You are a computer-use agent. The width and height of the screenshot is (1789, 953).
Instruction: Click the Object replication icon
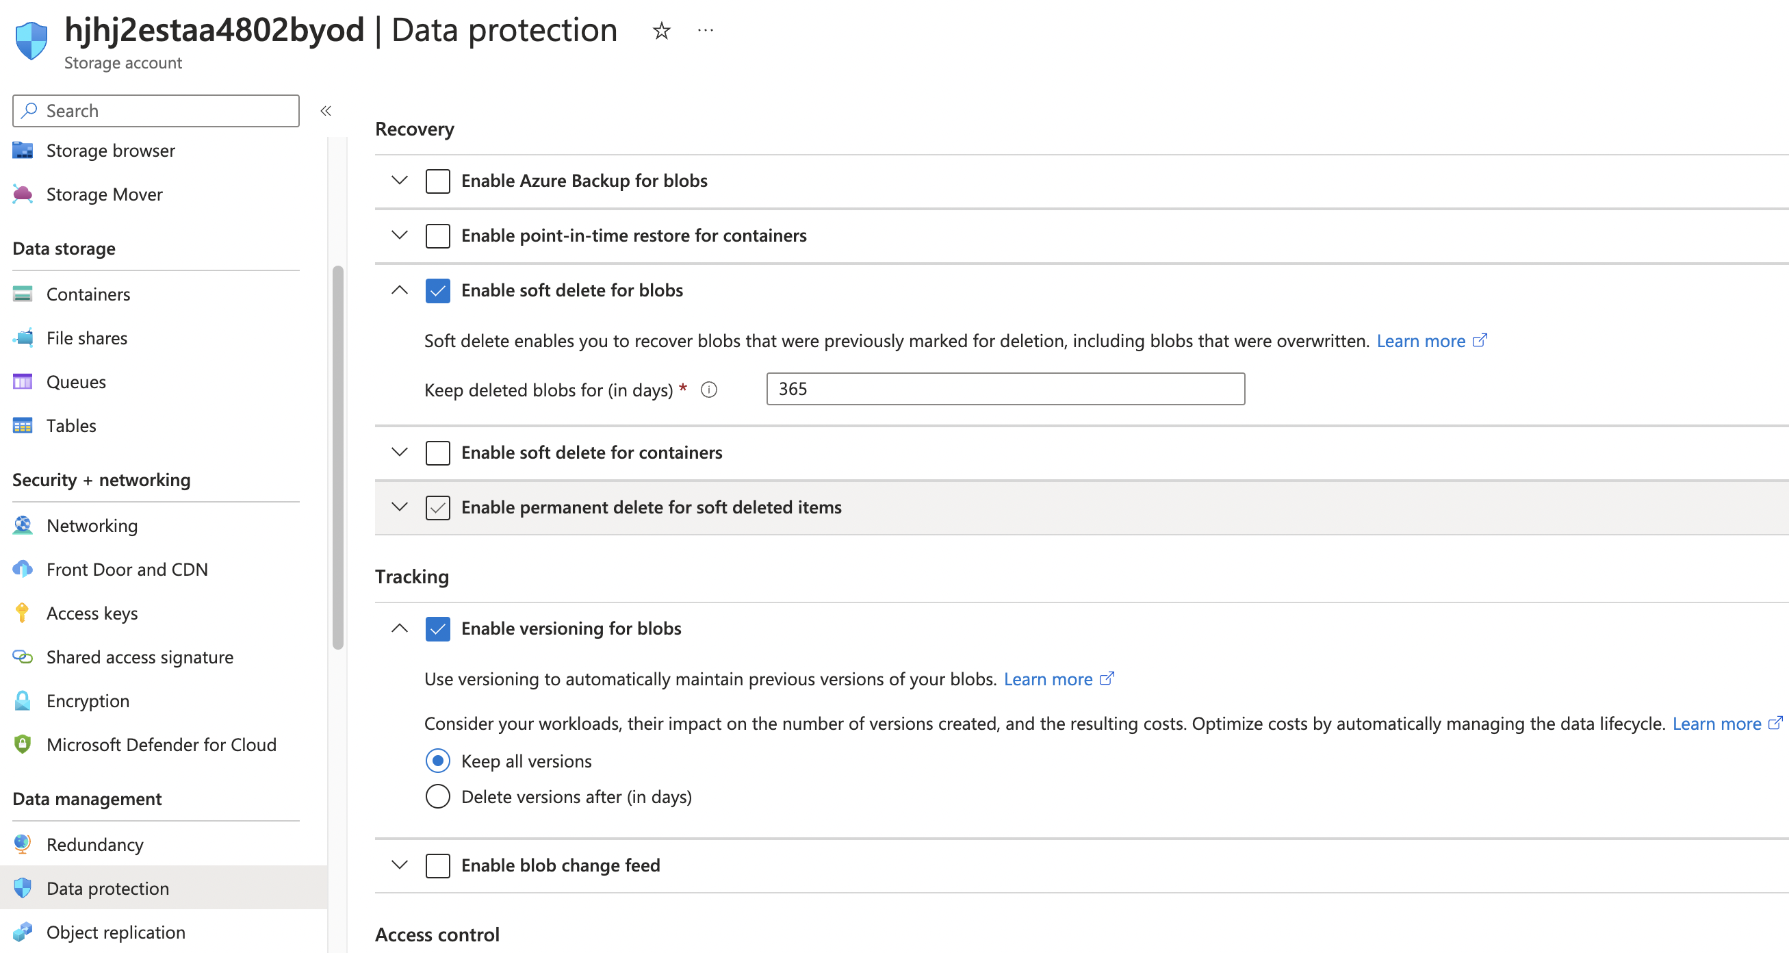click(23, 932)
